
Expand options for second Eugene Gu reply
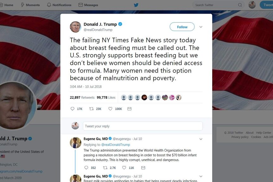(x=201, y=176)
